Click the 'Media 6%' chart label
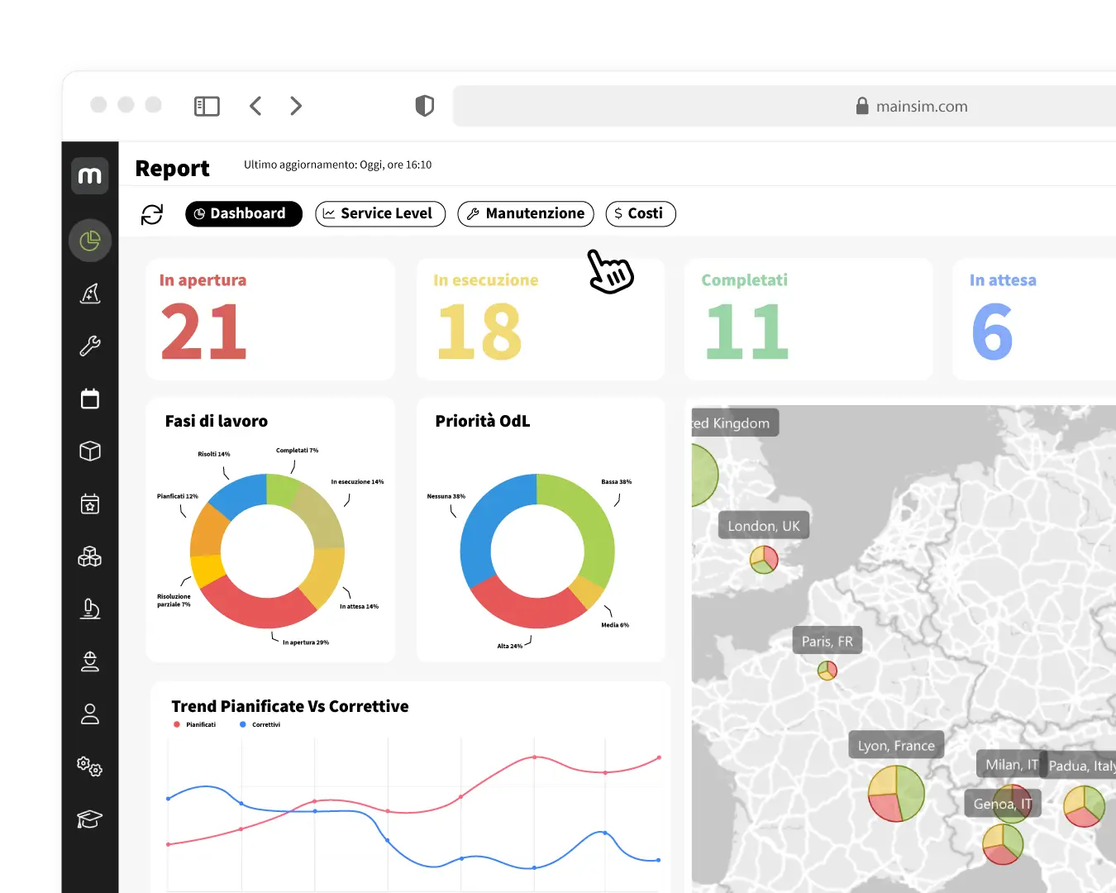Screen dimensions: 1116x893 tap(615, 625)
